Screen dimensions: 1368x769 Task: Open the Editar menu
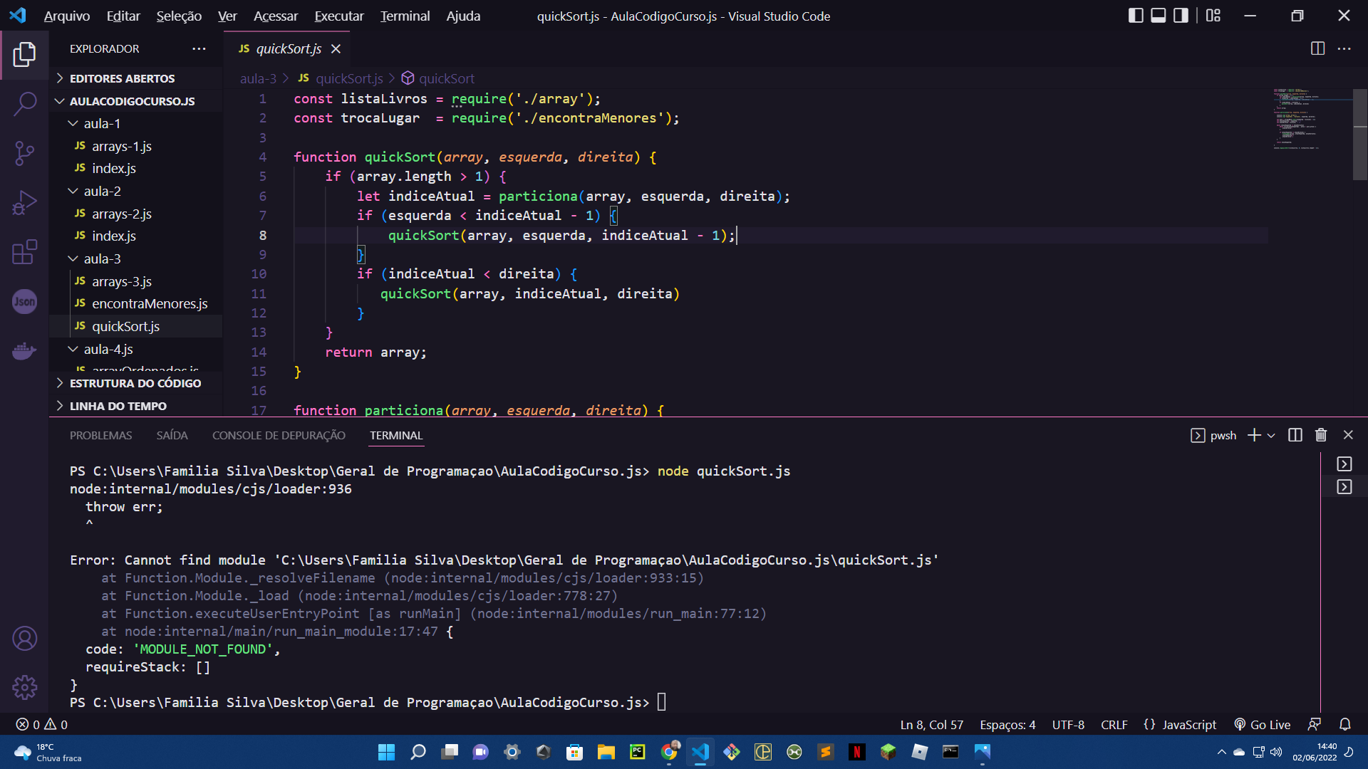[123, 16]
